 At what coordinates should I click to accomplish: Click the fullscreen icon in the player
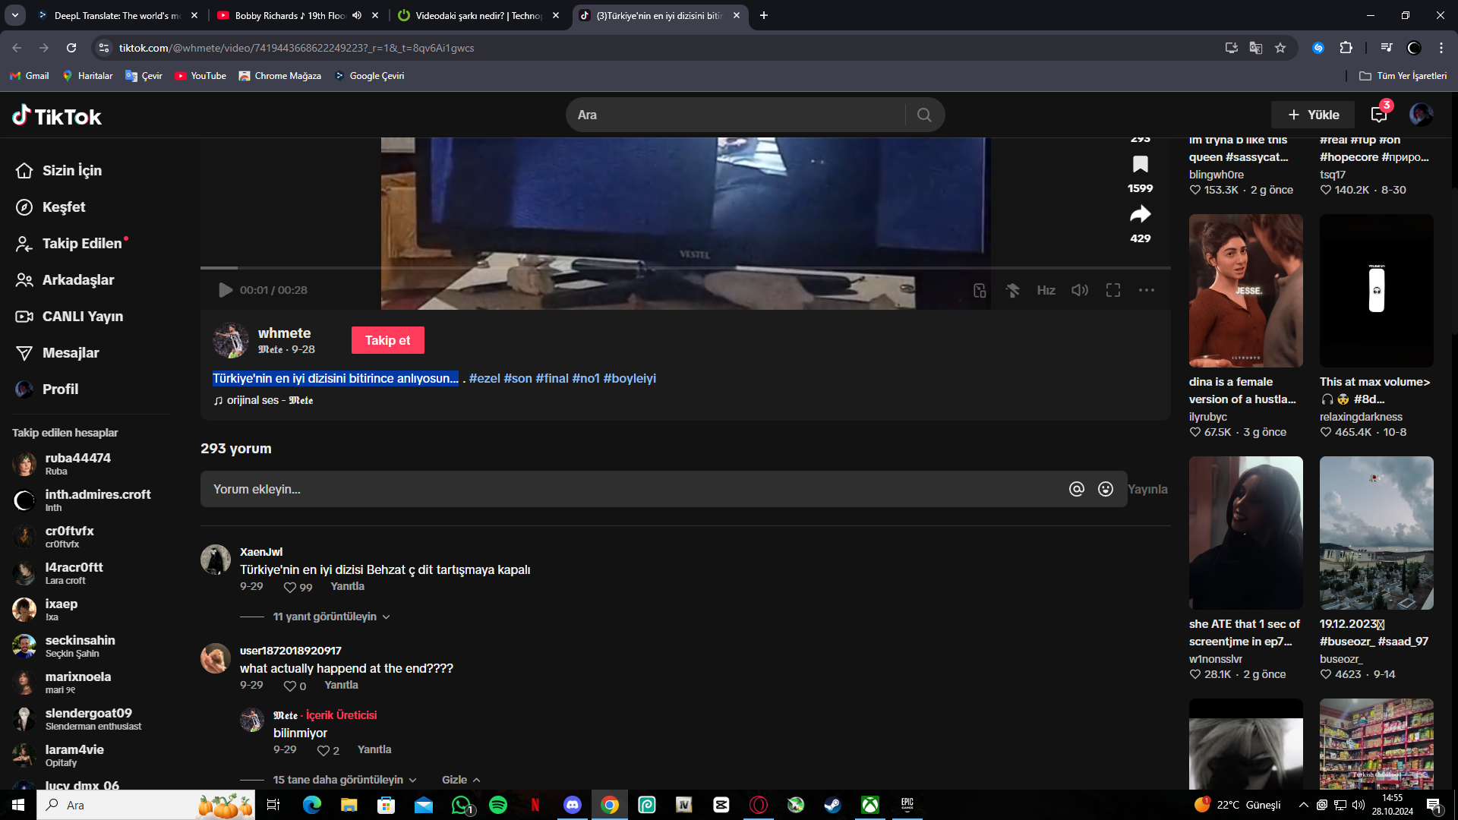1113,290
